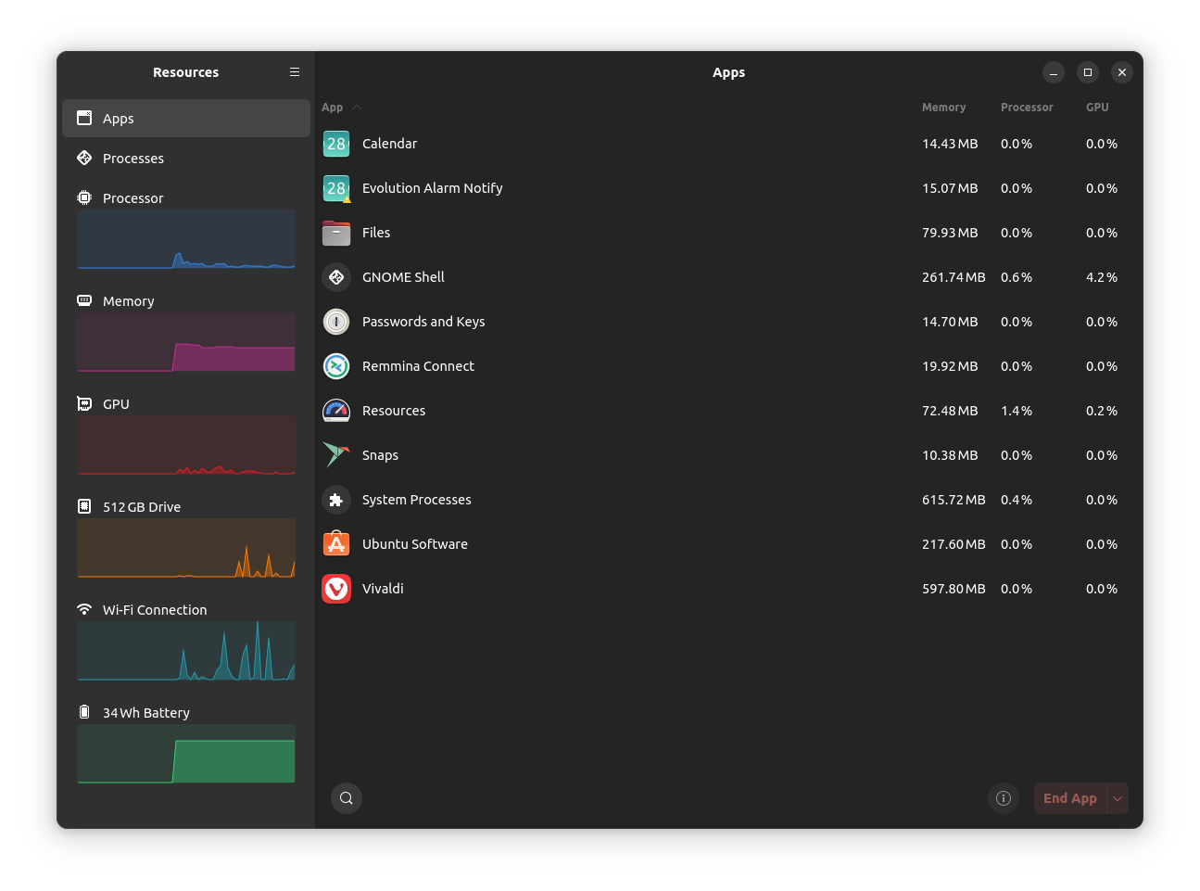The width and height of the screenshot is (1200, 891).
Task: Click the Wi-Fi icon in the sidebar
Action: coord(84,609)
